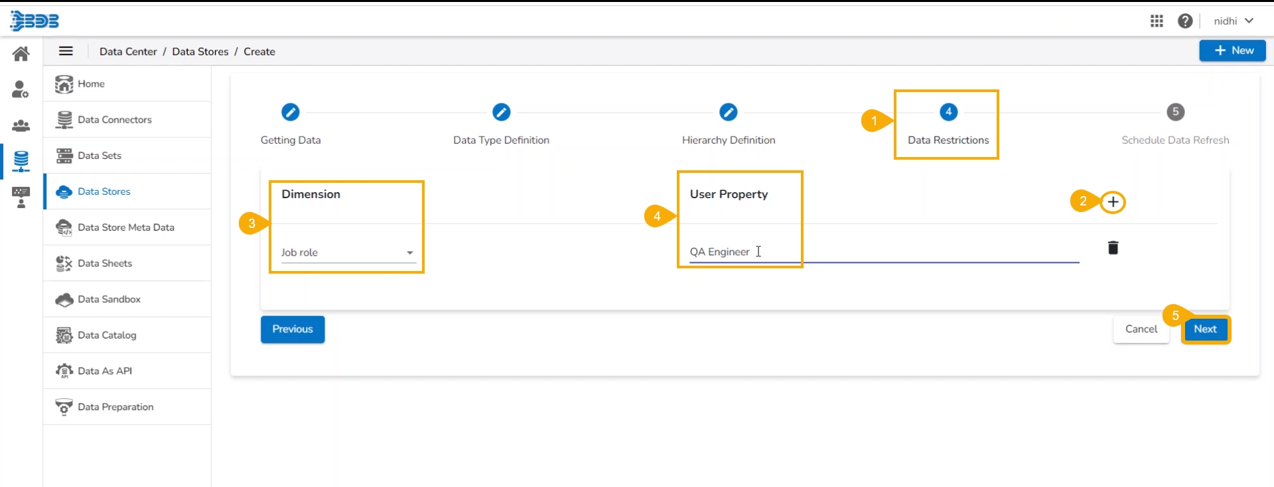The image size is (1274, 487).
Task: Open the apps grid icon
Action: 1157,21
